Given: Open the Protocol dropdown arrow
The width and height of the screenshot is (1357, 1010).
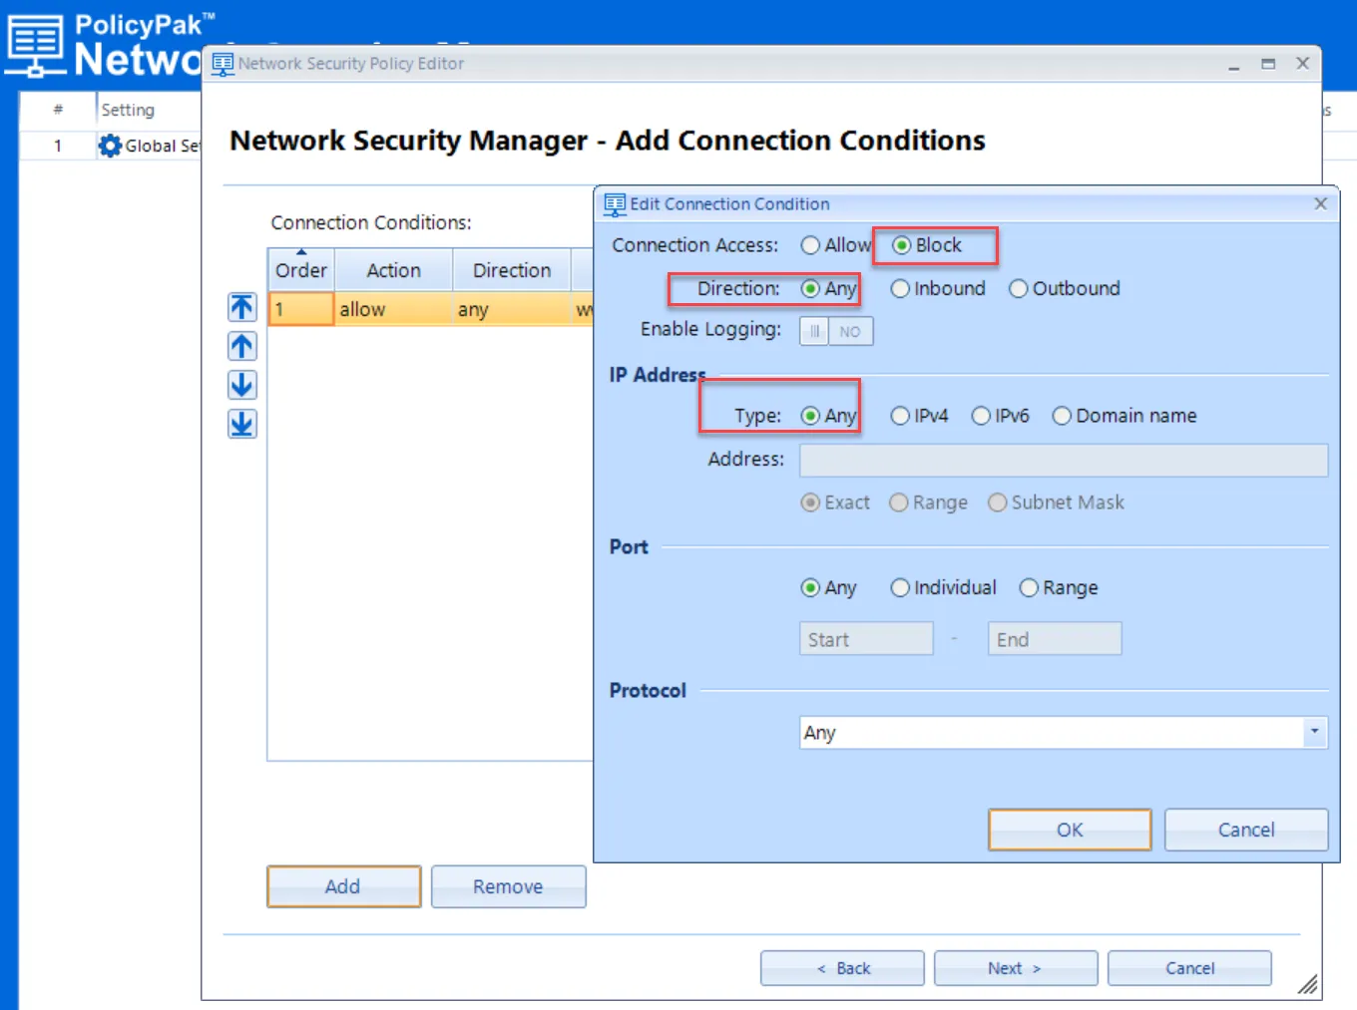Looking at the screenshot, I should click(1315, 732).
